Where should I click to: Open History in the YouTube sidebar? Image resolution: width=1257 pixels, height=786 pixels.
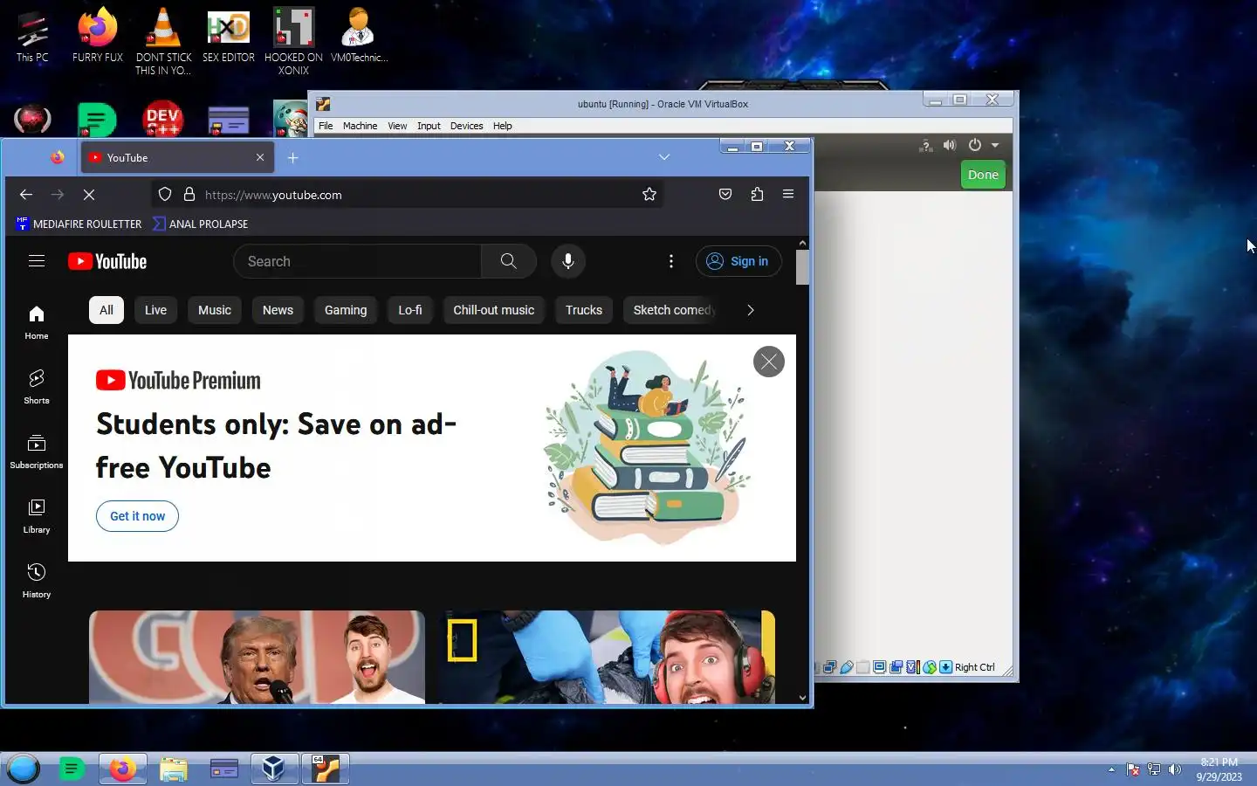click(37, 581)
